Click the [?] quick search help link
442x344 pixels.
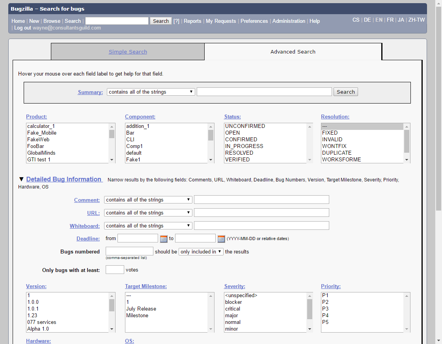click(x=176, y=21)
